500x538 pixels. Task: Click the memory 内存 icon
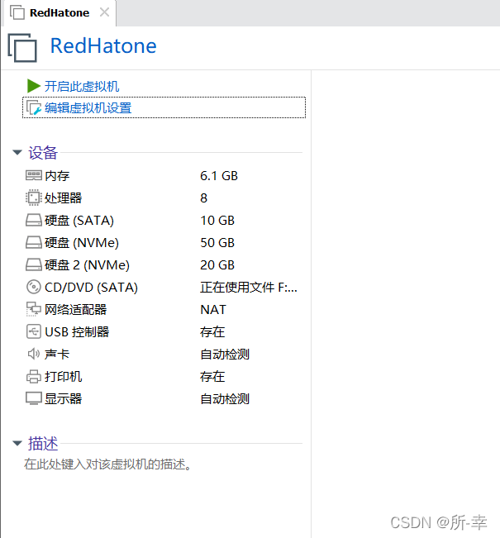tap(34, 176)
